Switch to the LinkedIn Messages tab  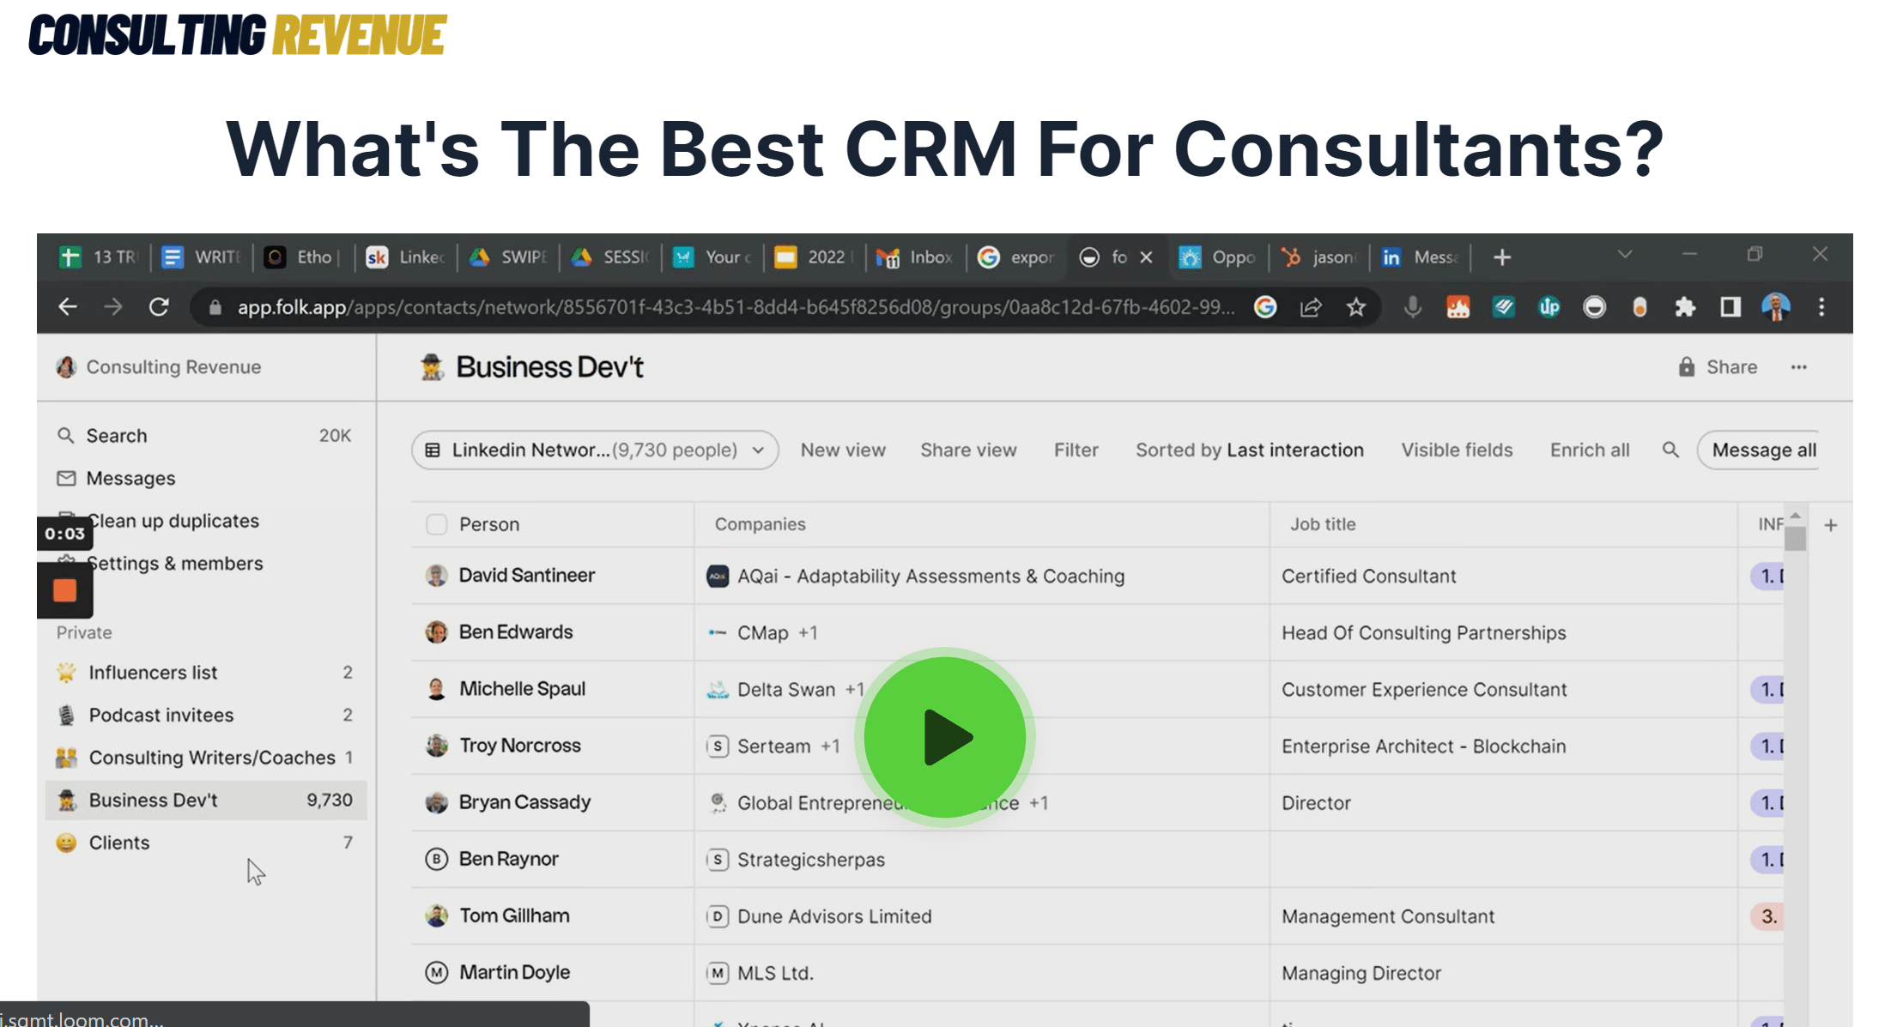coord(1421,257)
